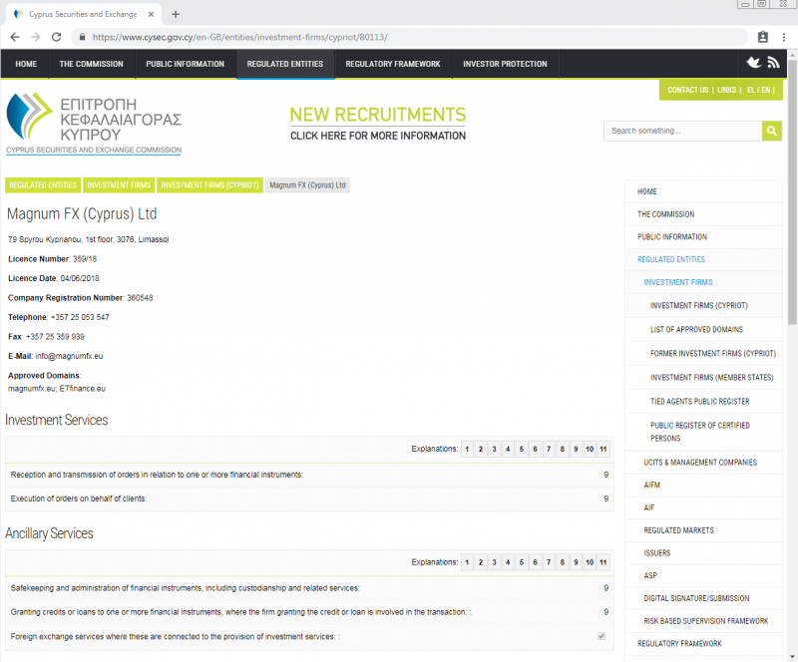This screenshot has height=662, width=798.
Task: Open HOME in top navigation
Action: [x=26, y=64]
